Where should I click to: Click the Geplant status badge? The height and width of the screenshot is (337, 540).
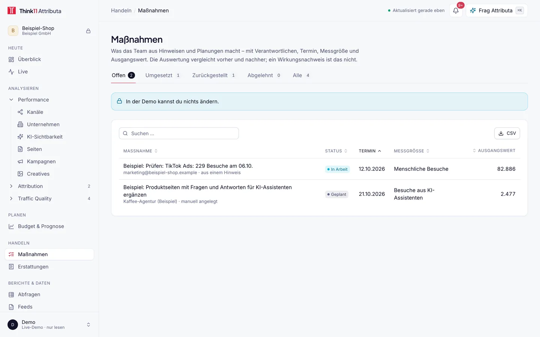(x=337, y=194)
